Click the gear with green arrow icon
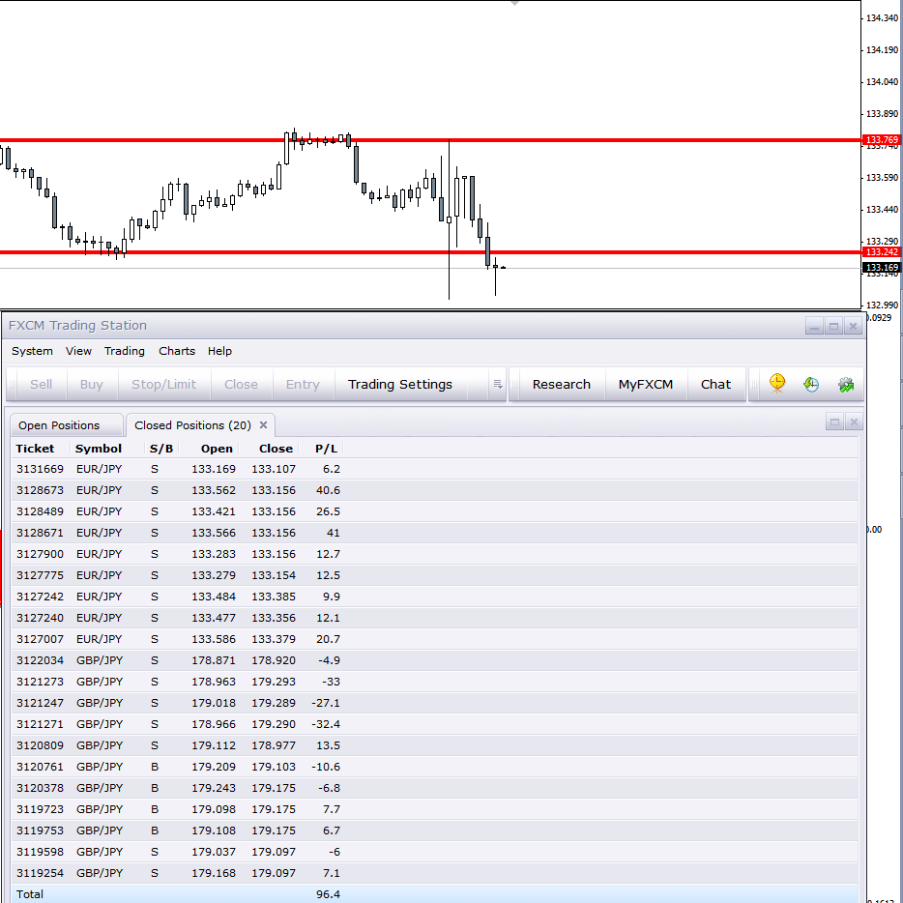This screenshot has width=903, height=903. (846, 384)
